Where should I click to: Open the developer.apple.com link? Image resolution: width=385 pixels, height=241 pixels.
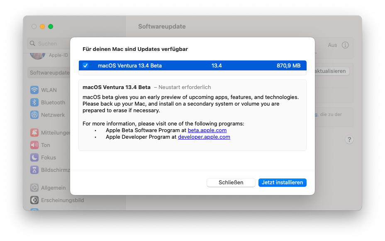204,137
